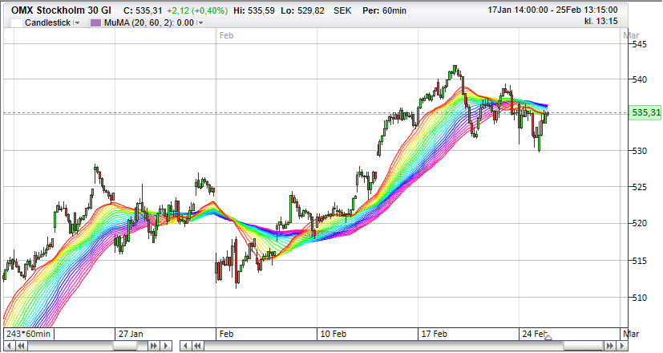Click the 510 price axis label

(639, 298)
